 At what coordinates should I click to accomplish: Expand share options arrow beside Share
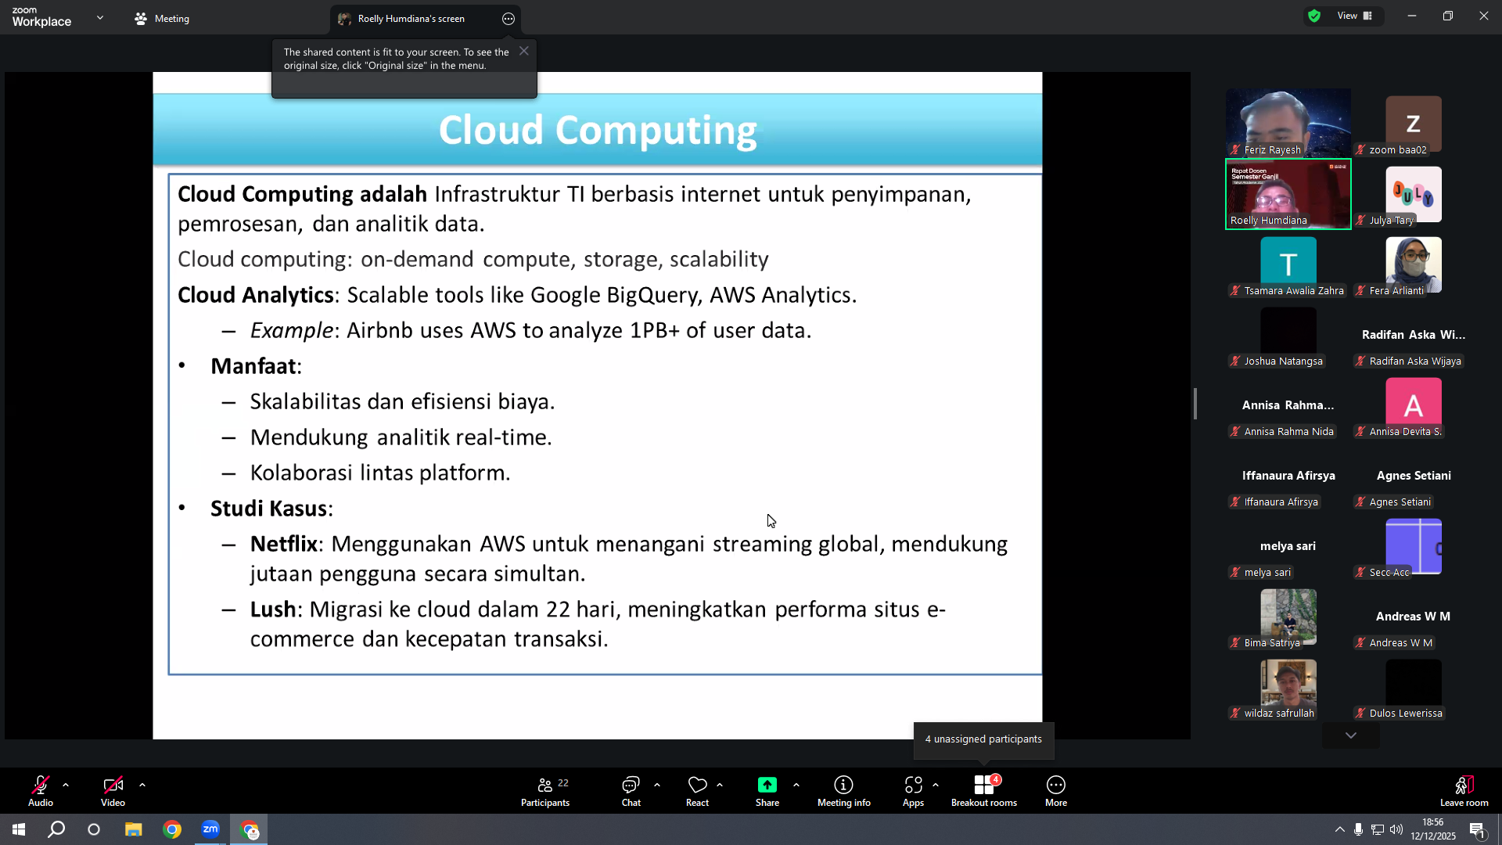pyautogui.click(x=796, y=785)
